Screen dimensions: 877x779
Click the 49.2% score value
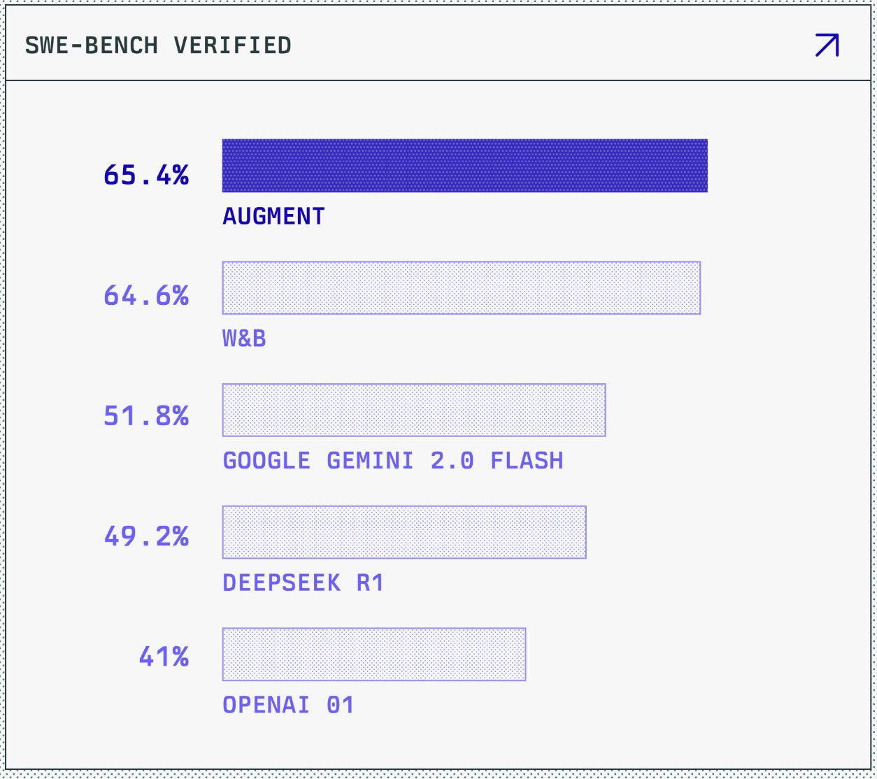pyautogui.click(x=146, y=536)
